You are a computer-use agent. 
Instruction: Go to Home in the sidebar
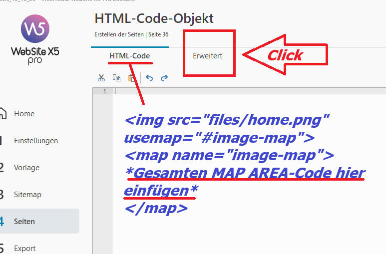pyautogui.click(x=24, y=114)
